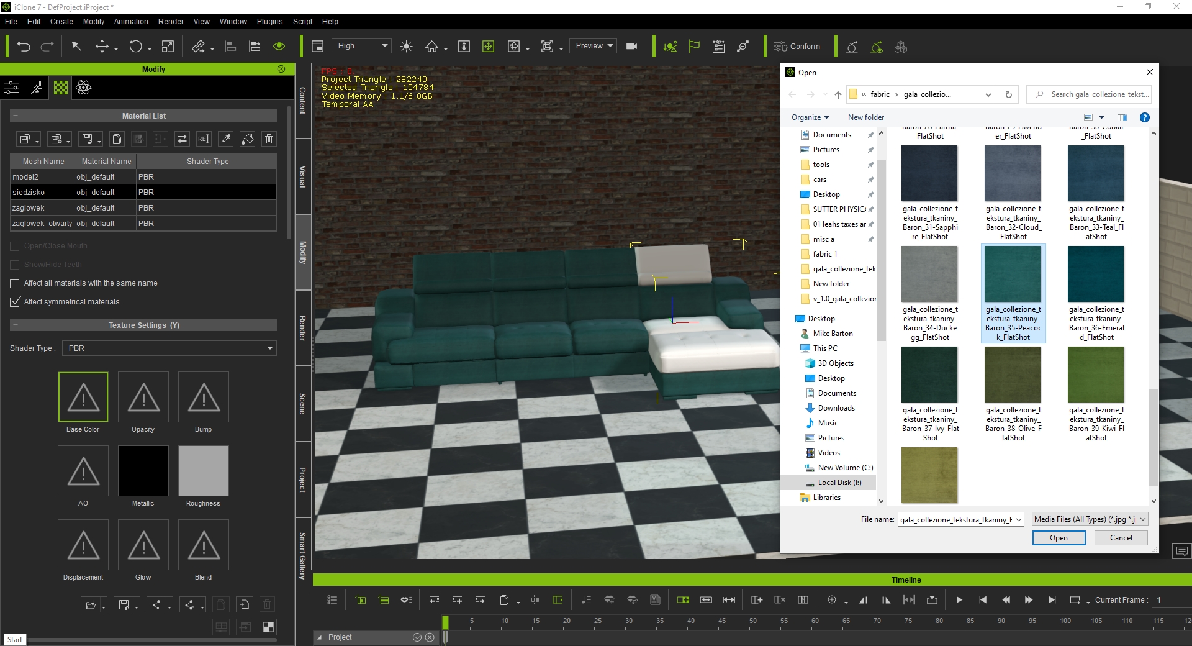Click the eyedropper icon in Material List
The image size is (1192, 646).
click(226, 139)
